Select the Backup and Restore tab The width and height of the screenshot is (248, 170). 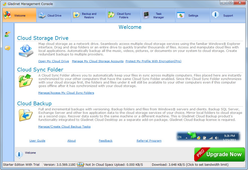pyautogui.click(x=88, y=15)
